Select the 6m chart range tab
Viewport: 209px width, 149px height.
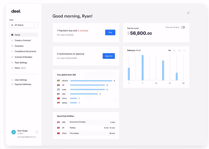179,50
